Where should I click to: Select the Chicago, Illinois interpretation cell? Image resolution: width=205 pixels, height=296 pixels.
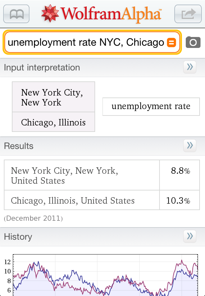click(53, 122)
